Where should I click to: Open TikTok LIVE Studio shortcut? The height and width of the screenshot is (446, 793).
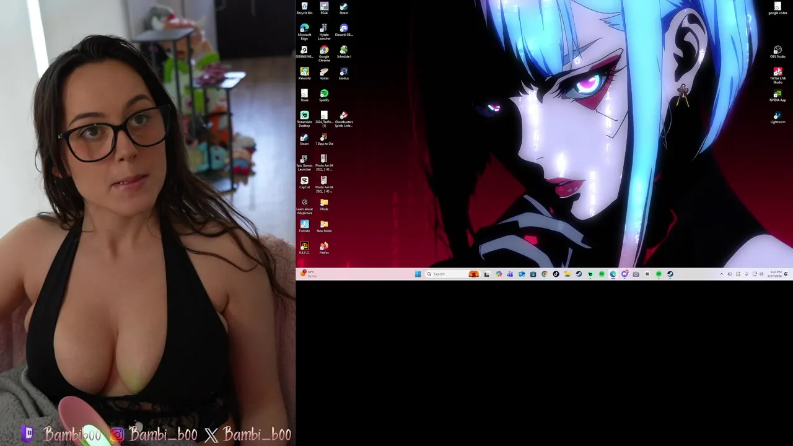click(778, 76)
